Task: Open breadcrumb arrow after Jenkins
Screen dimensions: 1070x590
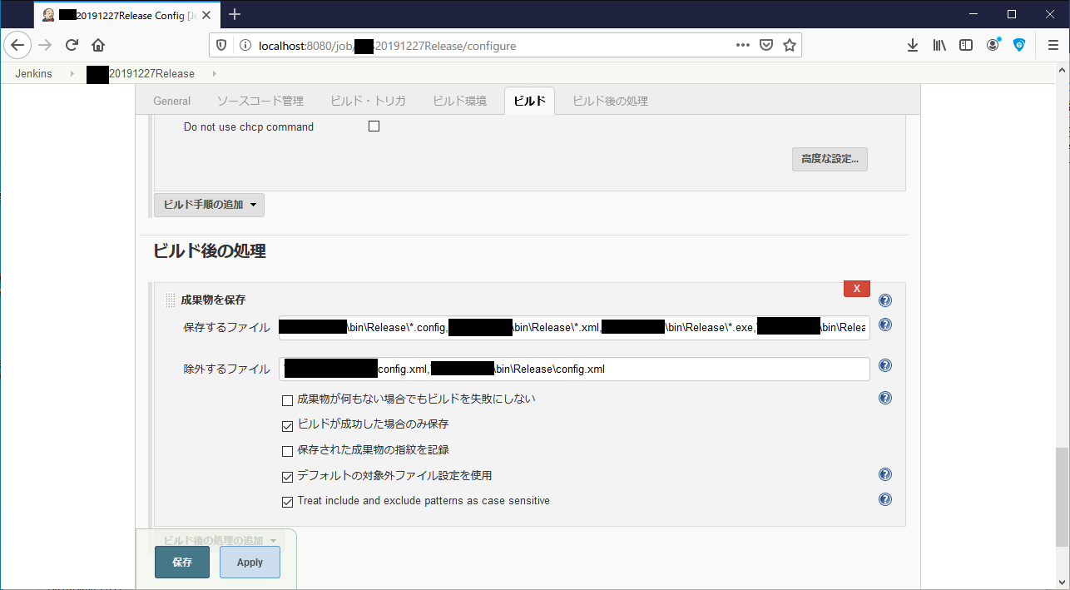Action: 72,74
